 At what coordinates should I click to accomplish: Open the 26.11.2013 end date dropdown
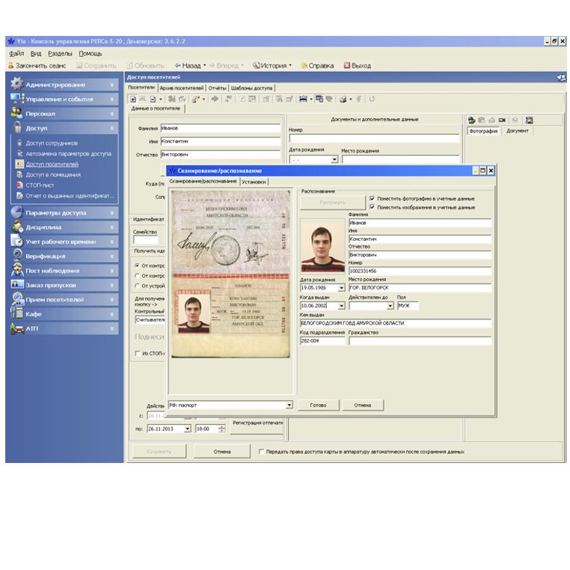tap(187, 429)
